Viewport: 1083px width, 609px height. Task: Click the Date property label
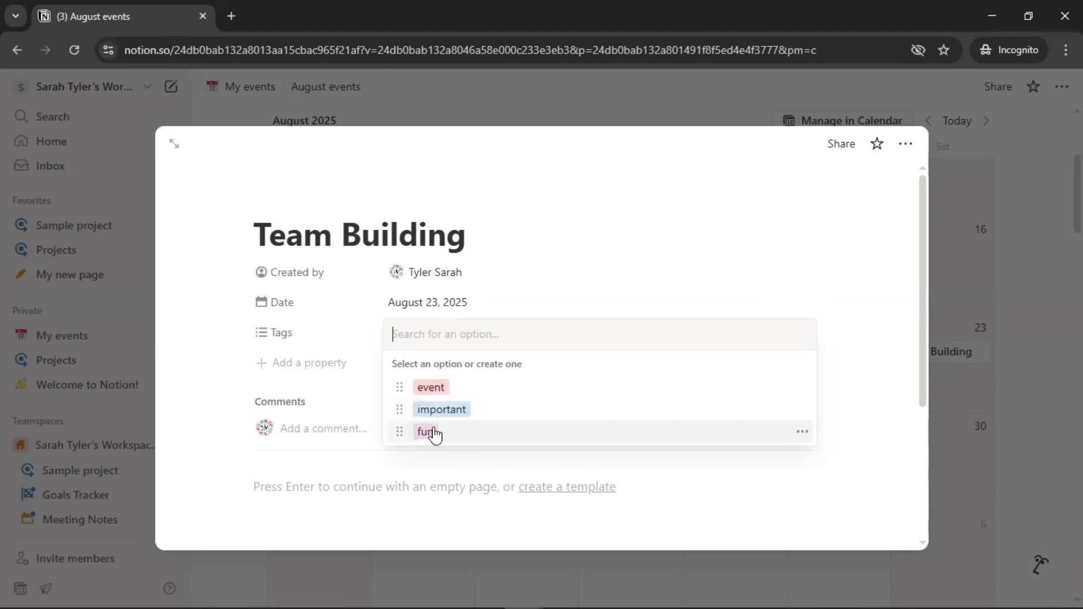tap(275, 302)
